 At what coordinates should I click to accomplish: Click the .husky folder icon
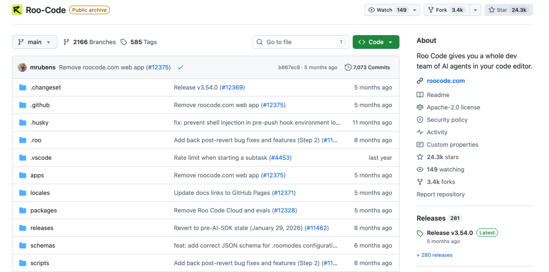pyautogui.click(x=23, y=123)
